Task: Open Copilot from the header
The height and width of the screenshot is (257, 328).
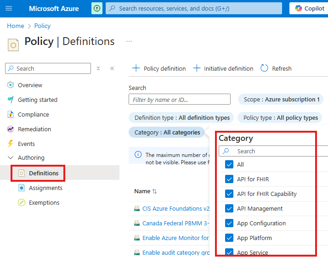Action: pos(309,8)
